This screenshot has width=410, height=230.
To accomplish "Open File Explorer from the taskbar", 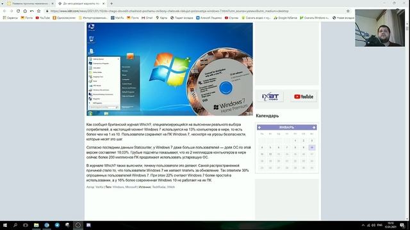I will 36,225.
